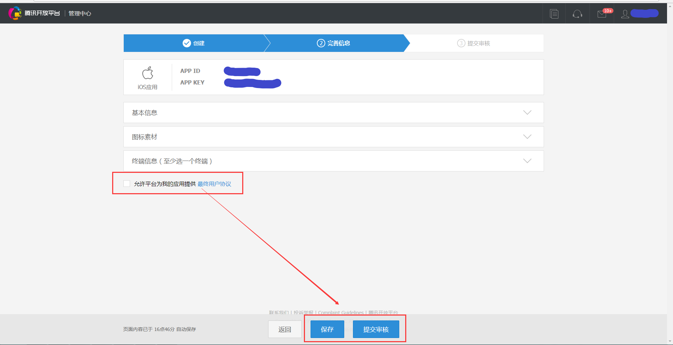Image resolution: width=673 pixels, height=345 pixels.
Task: Go to the 提交审核 step tab
Action: tap(474, 43)
